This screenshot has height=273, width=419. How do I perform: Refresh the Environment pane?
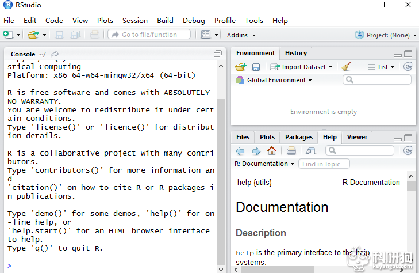408,66
